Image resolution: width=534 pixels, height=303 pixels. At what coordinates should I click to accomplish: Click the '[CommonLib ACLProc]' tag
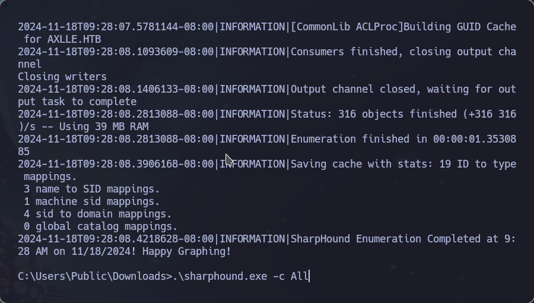point(347,27)
